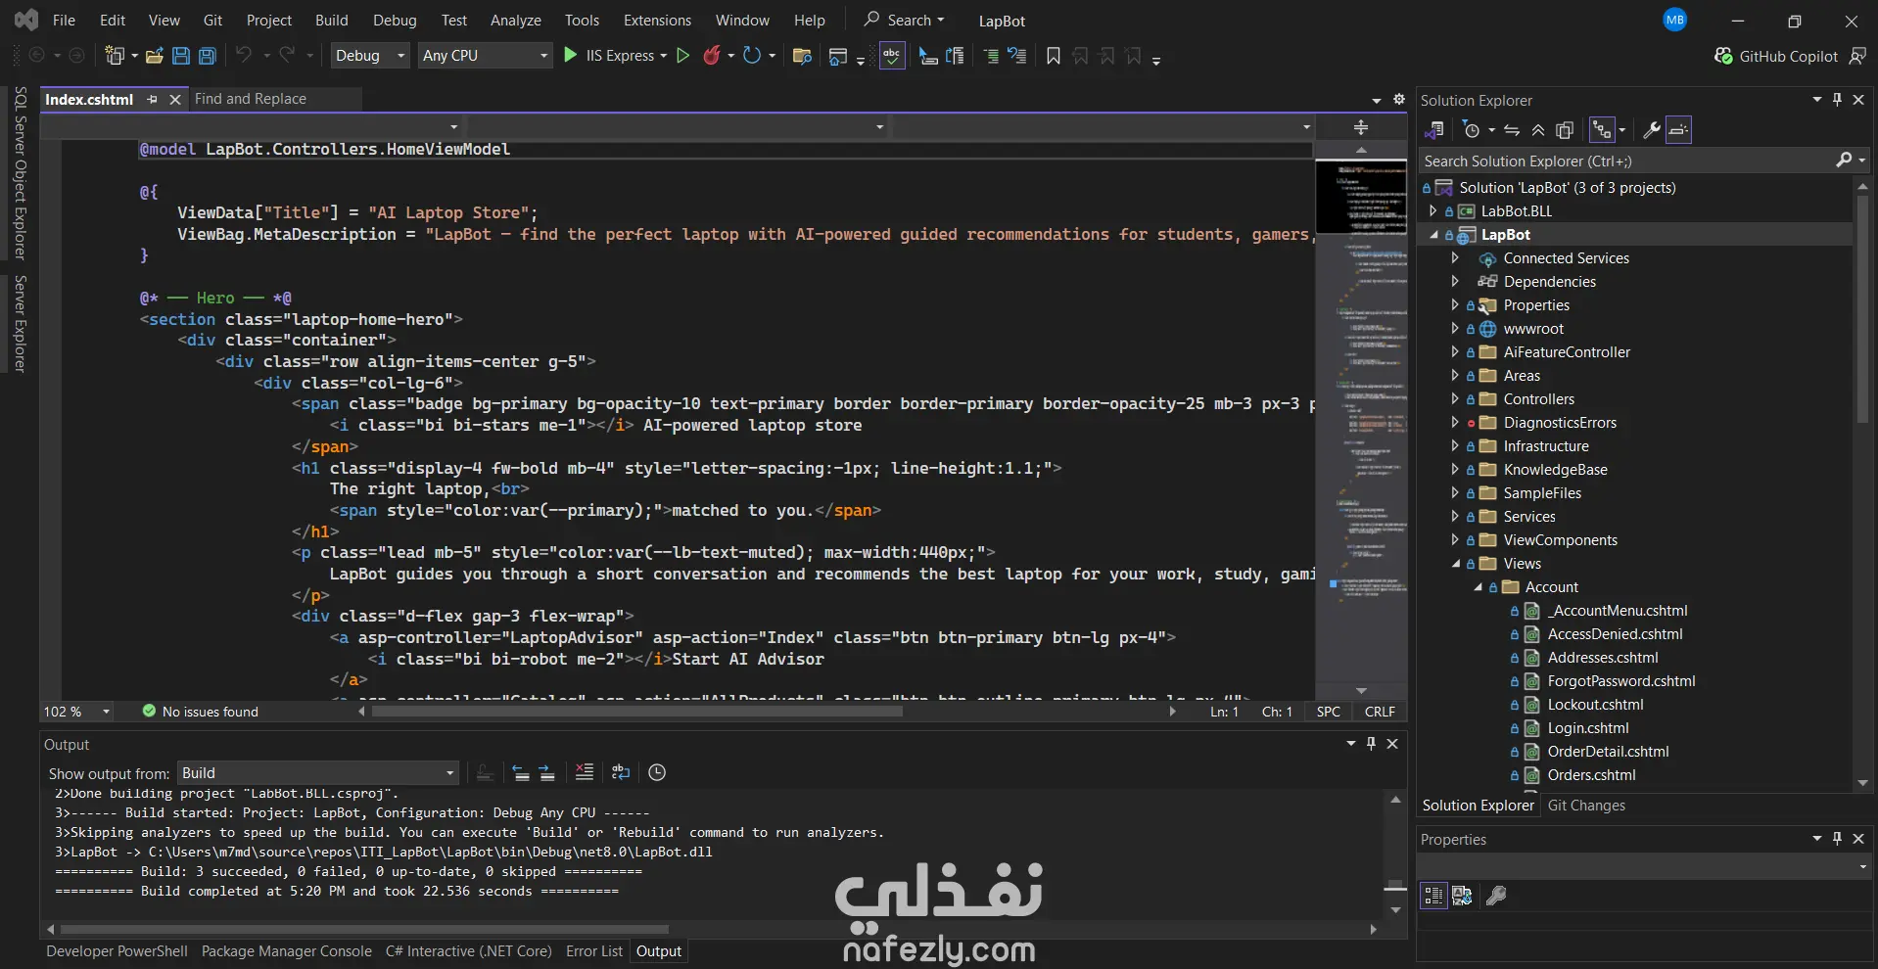Image resolution: width=1878 pixels, height=969 pixels.
Task: Click the blue Restart/refresh browser icon
Action: coord(751,56)
